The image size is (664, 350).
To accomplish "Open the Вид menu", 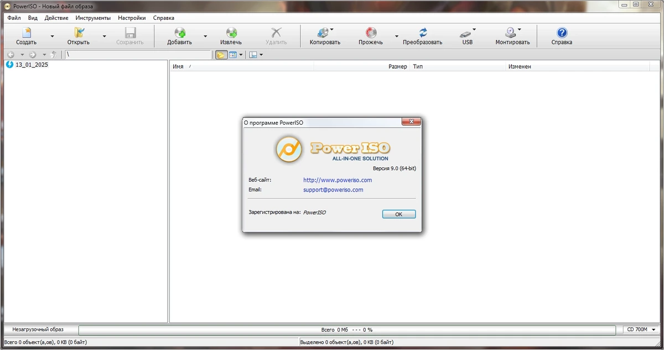I will click(x=33, y=18).
